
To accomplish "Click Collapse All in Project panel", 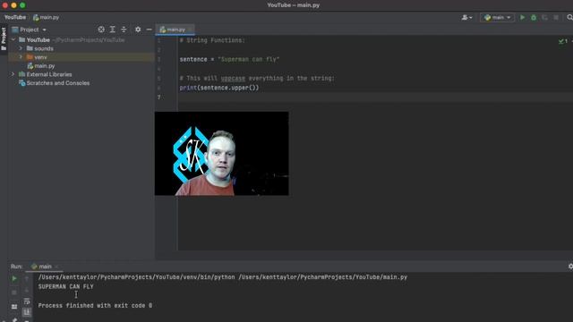I will [124, 30].
